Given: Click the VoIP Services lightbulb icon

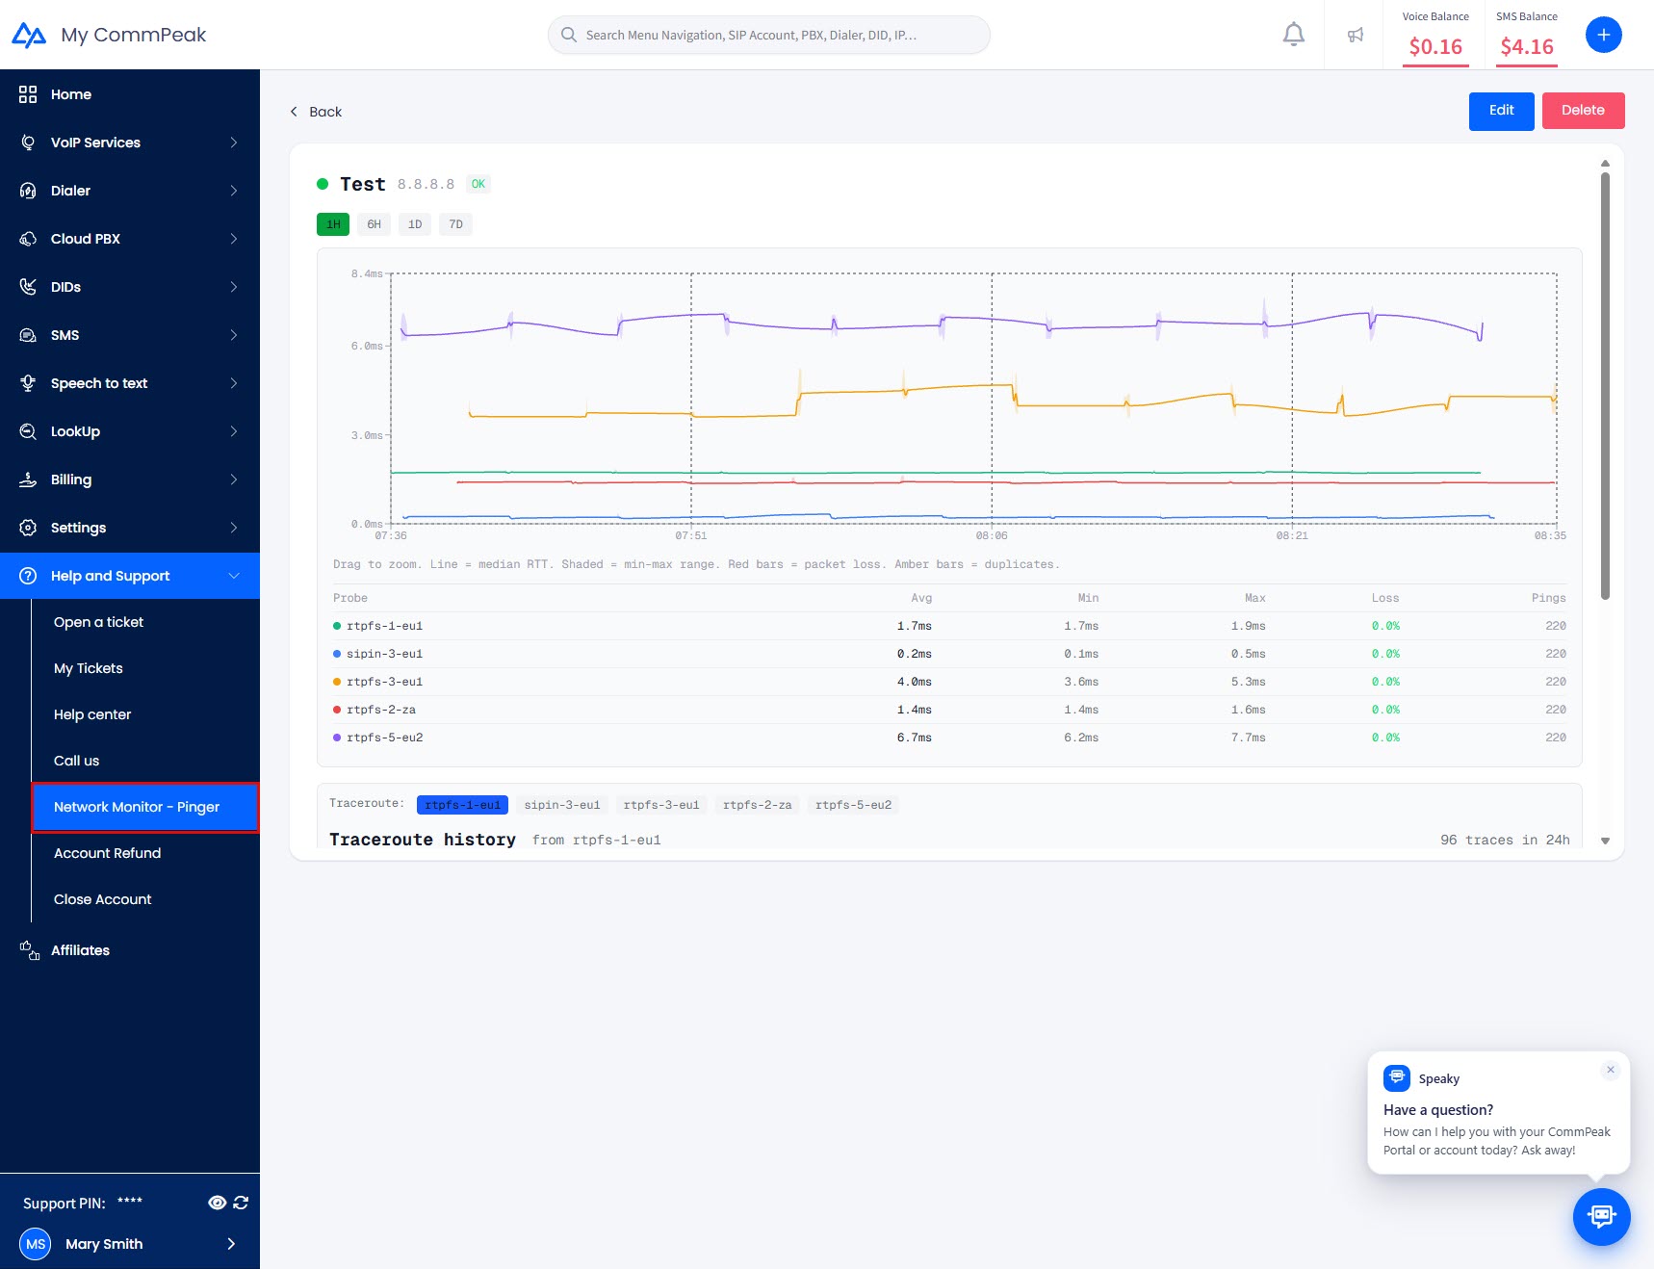Looking at the screenshot, I should (x=28, y=142).
